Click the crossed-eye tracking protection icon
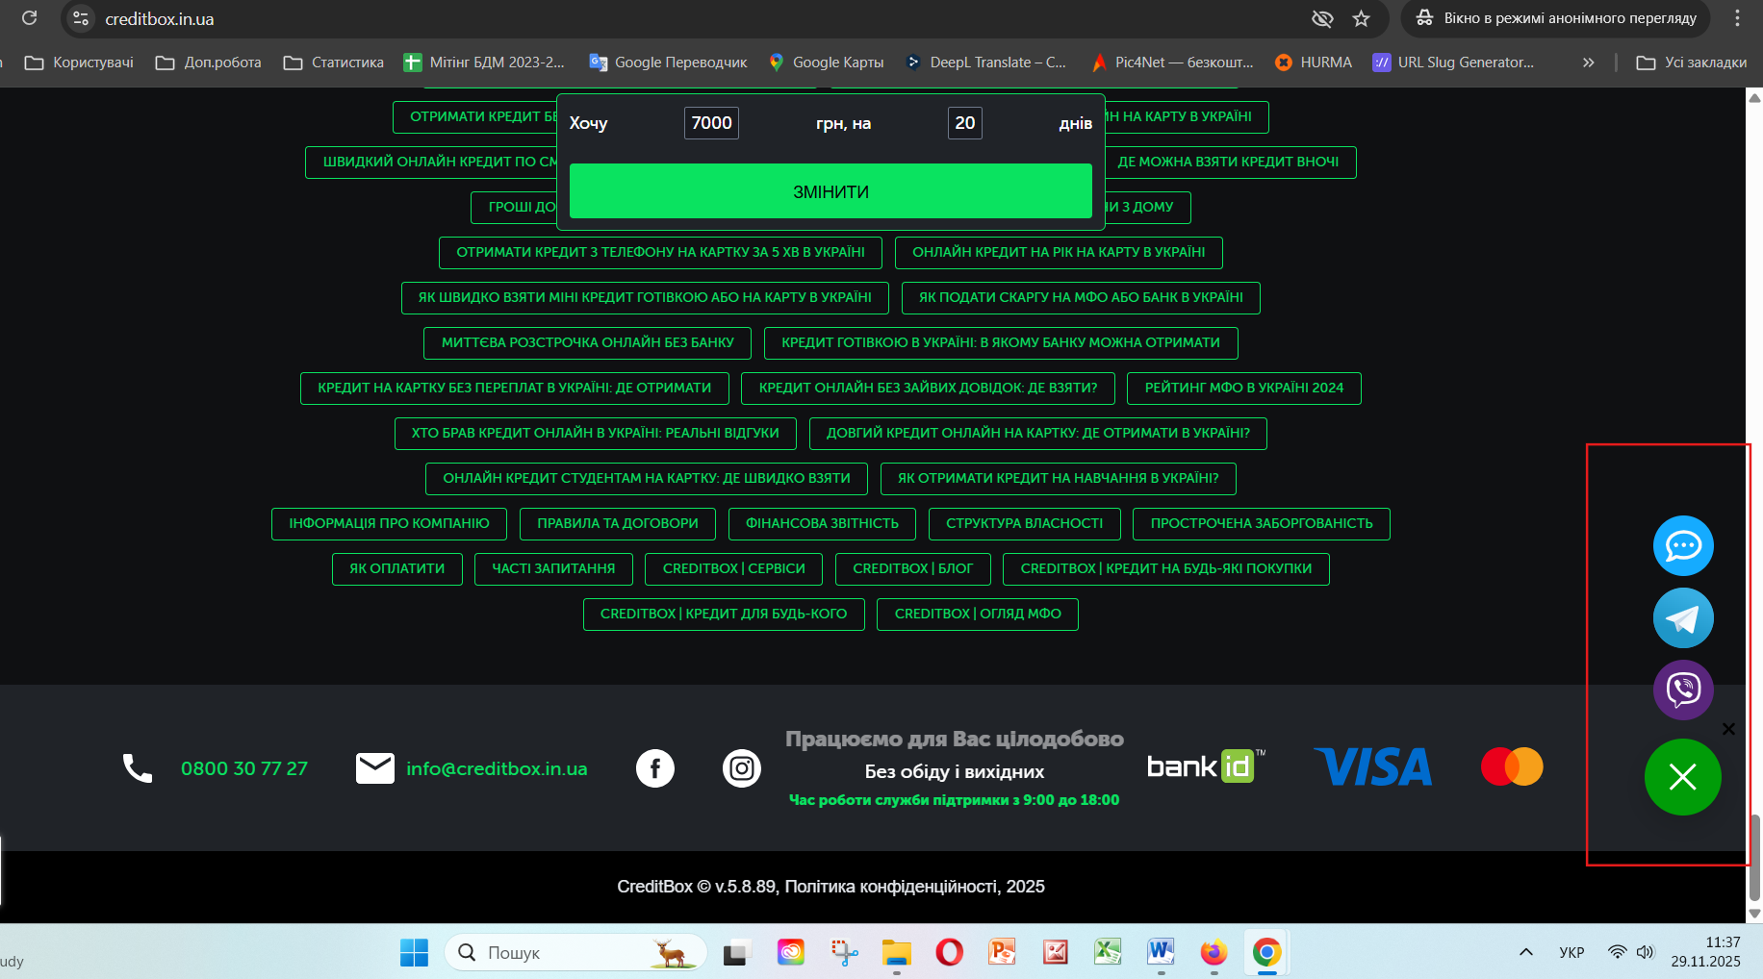 [x=1322, y=18]
